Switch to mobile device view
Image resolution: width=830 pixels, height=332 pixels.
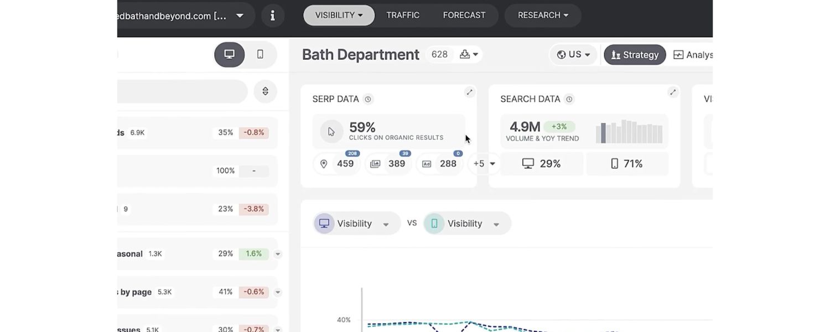click(x=260, y=54)
